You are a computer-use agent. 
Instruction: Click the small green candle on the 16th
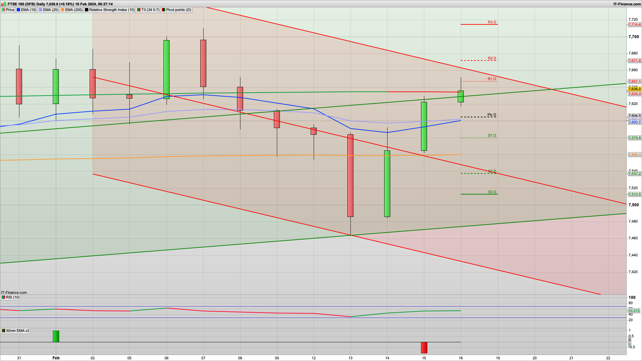(461, 96)
